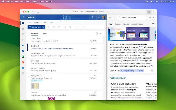
Task: Click the Move to folder icon
Action: click(x=70, y=27)
